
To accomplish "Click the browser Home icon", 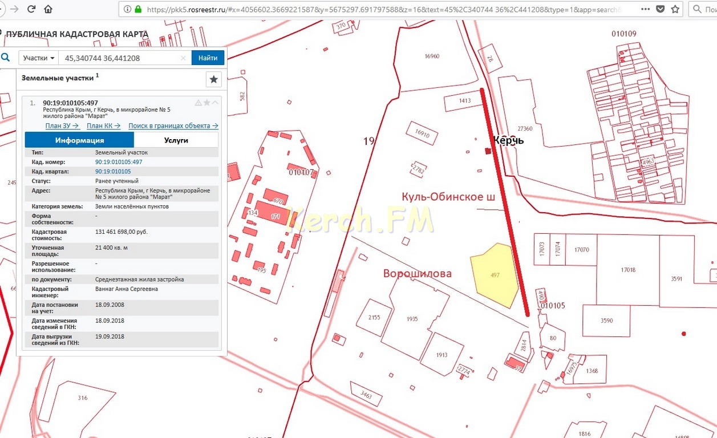I will click(x=48, y=9).
